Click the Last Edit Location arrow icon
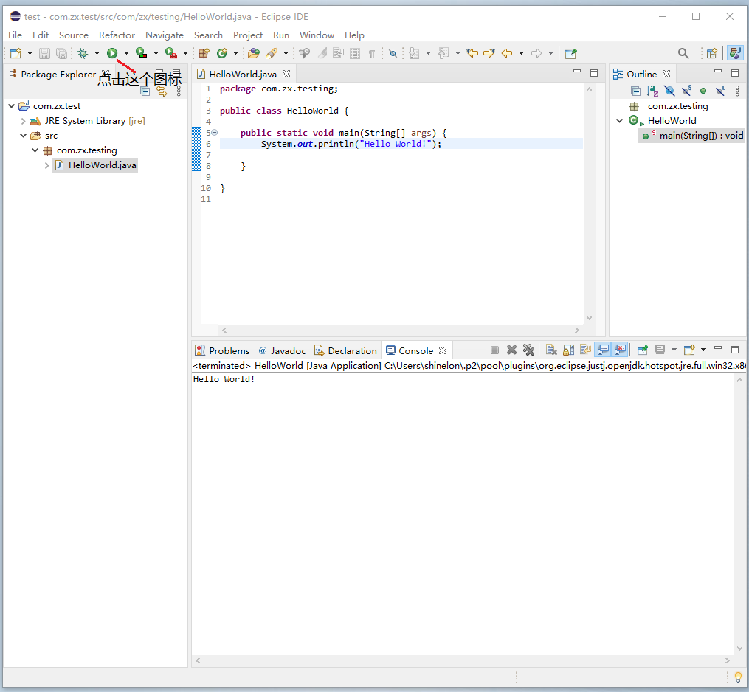 472,53
